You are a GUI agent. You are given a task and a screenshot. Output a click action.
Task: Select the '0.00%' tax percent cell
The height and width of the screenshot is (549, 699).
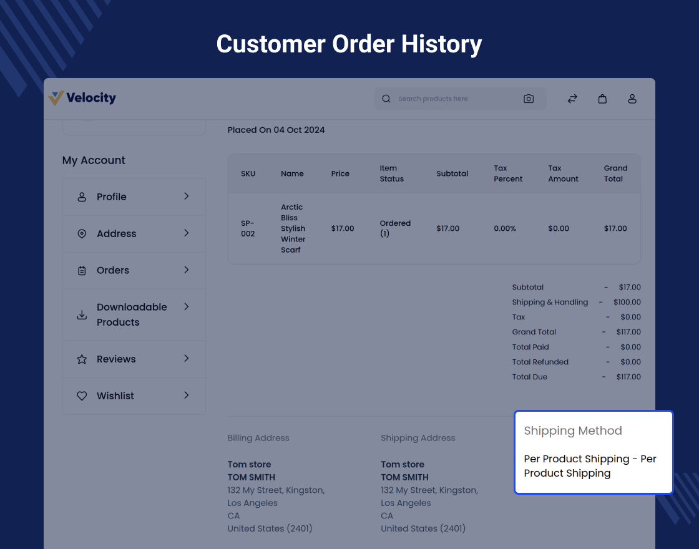(x=505, y=228)
